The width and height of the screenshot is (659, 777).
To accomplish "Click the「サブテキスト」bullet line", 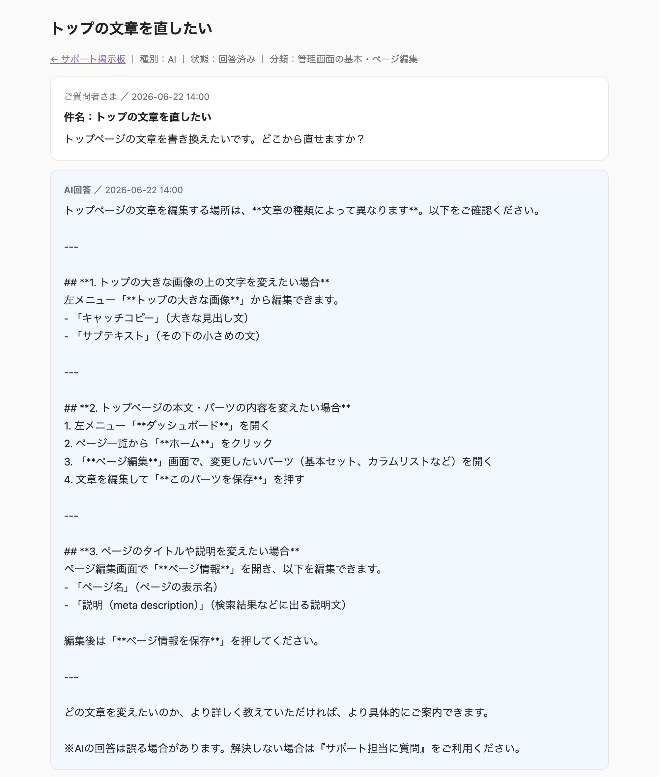I will pos(162,336).
